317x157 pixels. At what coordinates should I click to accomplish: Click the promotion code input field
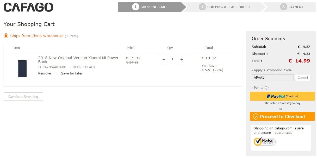[273, 78]
